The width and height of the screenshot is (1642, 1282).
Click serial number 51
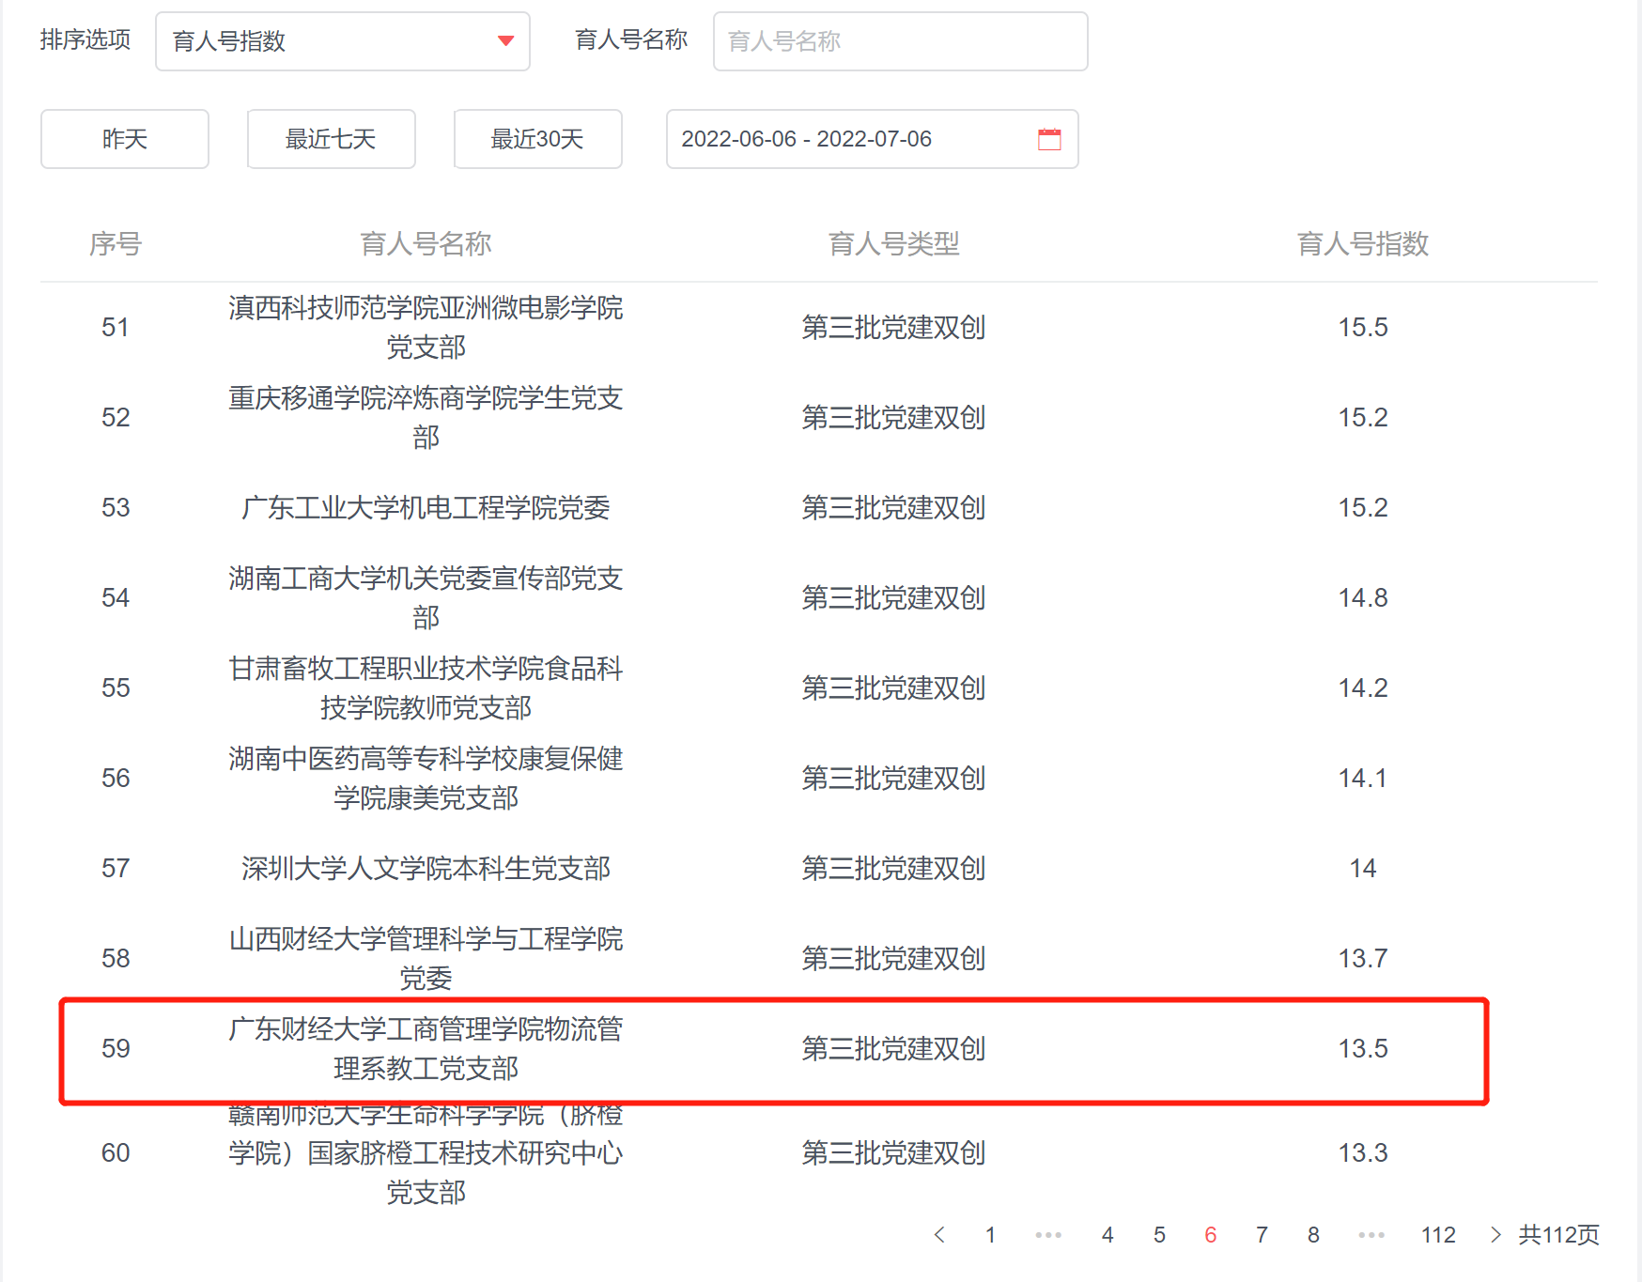pyautogui.click(x=116, y=327)
